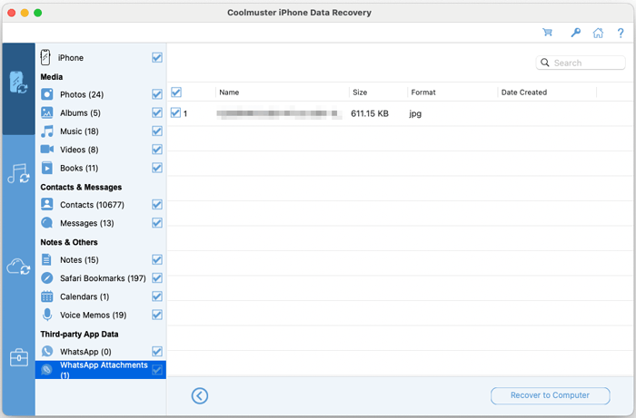The width and height of the screenshot is (636, 418).
Task: Click the Photos category icon
Action: (x=47, y=94)
